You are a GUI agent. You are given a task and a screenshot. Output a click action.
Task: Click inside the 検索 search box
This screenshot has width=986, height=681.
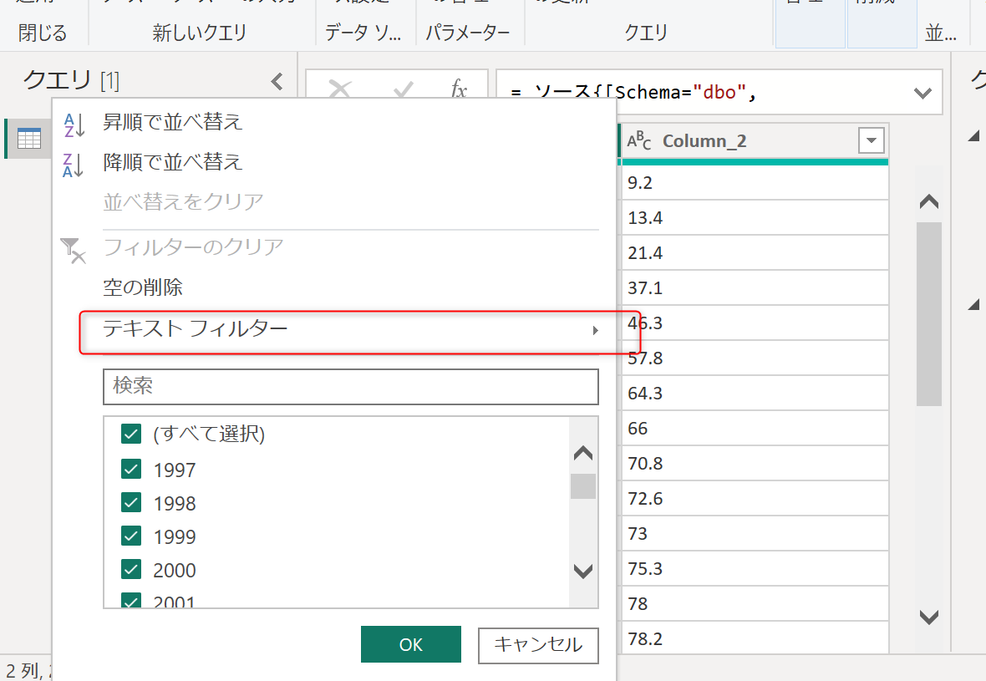coord(351,386)
